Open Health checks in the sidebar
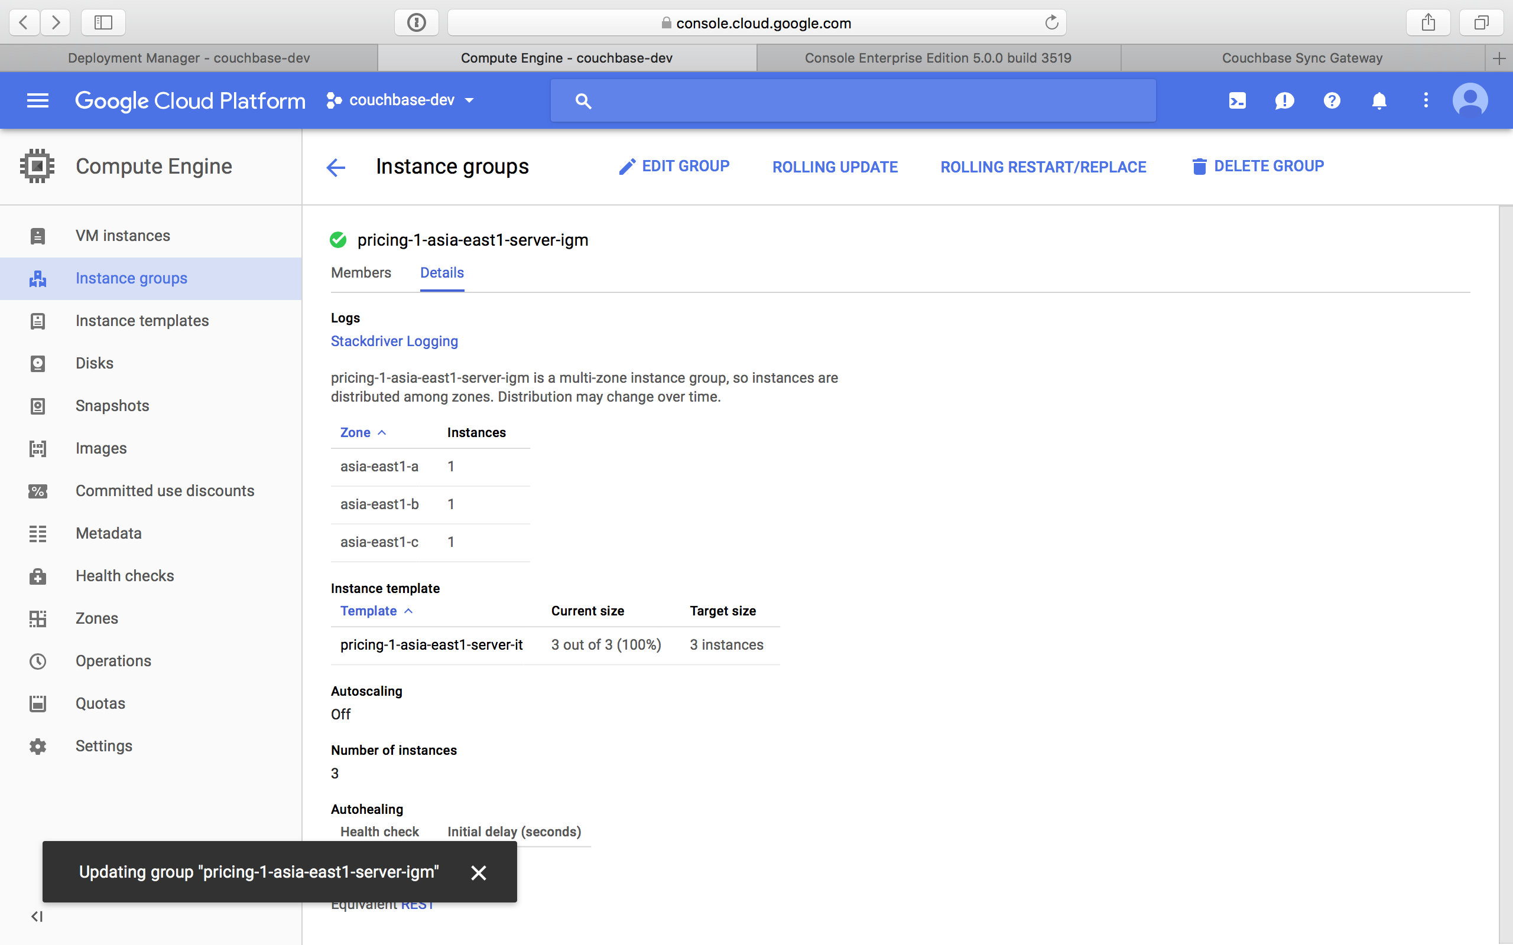Viewport: 1513px width, 945px height. [125, 576]
